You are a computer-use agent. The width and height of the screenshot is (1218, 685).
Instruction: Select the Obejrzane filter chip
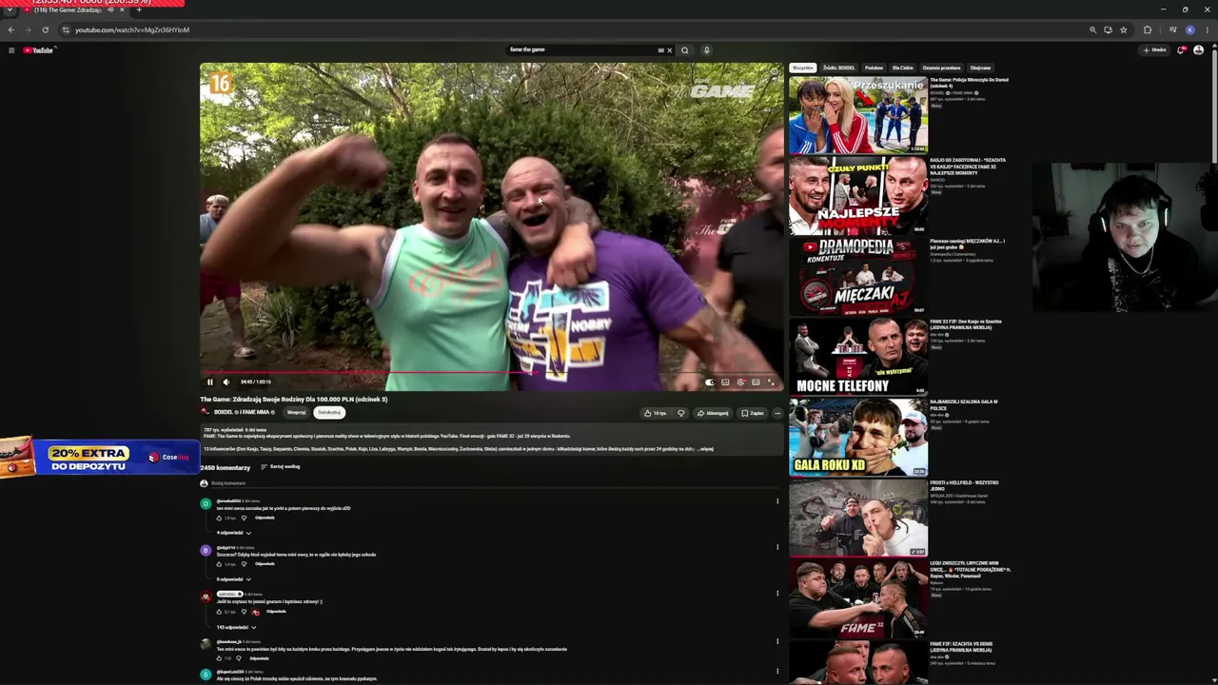pyautogui.click(x=980, y=68)
